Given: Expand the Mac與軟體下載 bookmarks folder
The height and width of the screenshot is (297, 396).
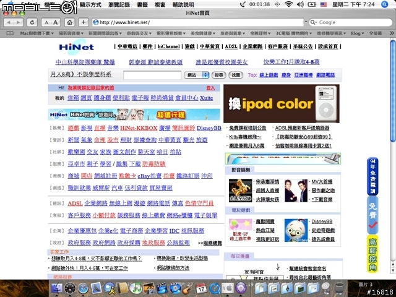Looking at the screenshot, I should coord(37,33).
